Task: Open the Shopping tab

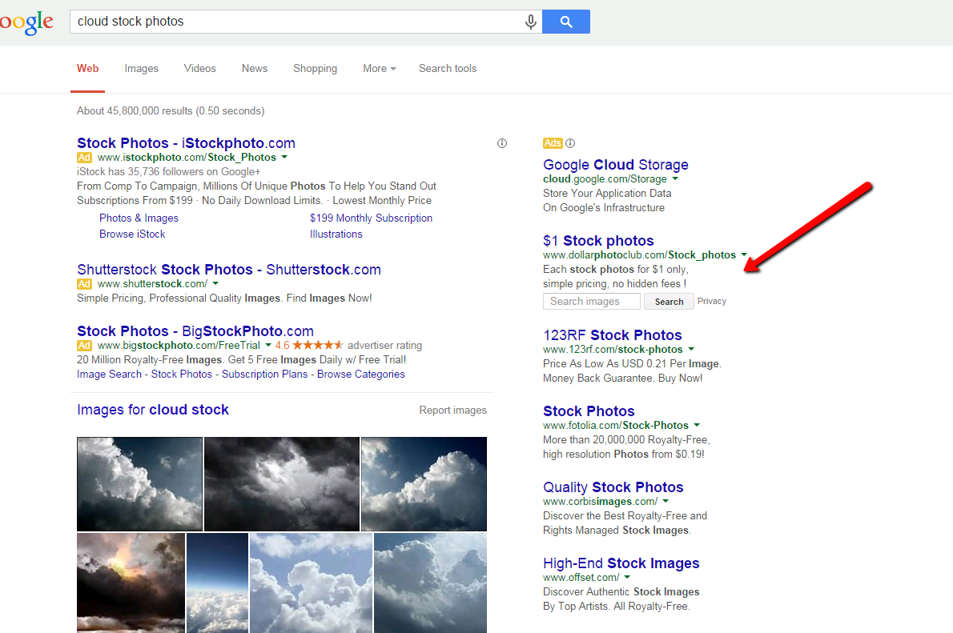Action: (x=315, y=69)
